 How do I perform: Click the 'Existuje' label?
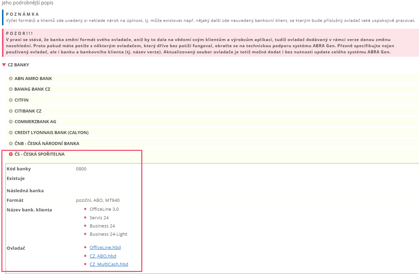click(x=16, y=178)
